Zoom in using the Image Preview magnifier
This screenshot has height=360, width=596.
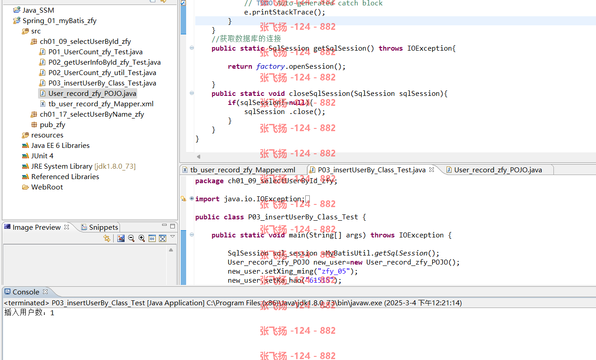[142, 238]
